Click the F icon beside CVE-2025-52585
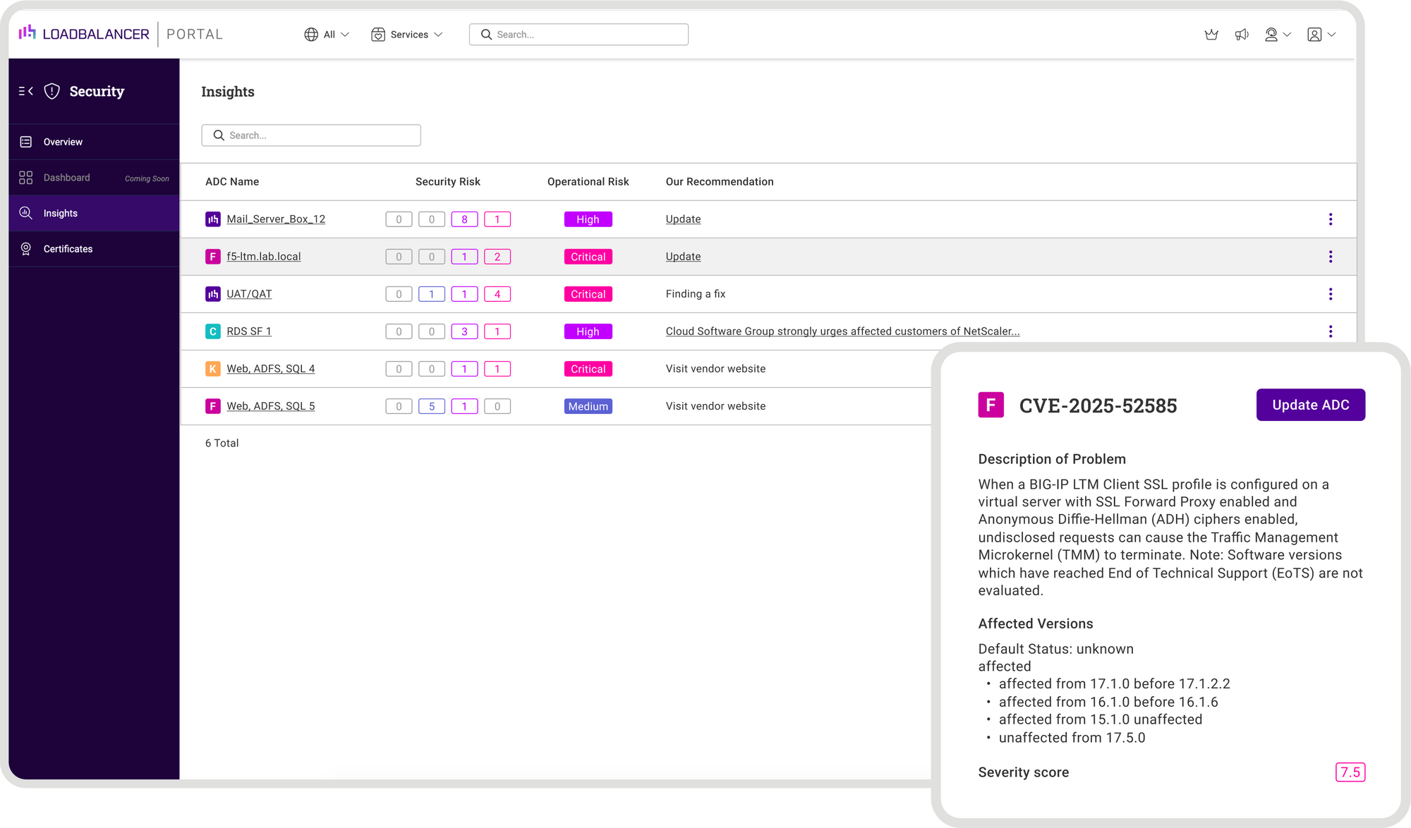1411x828 pixels. 991,405
